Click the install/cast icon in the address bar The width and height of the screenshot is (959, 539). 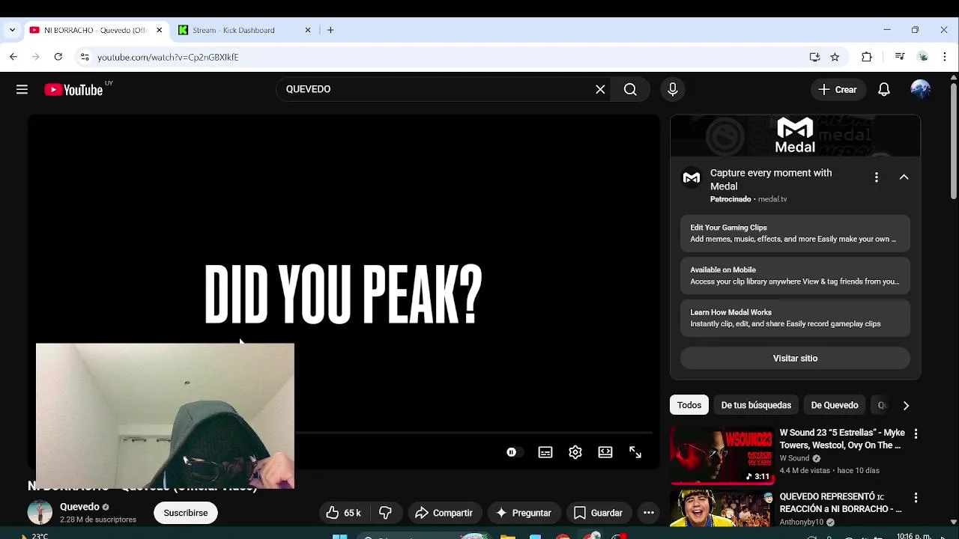tap(814, 57)
